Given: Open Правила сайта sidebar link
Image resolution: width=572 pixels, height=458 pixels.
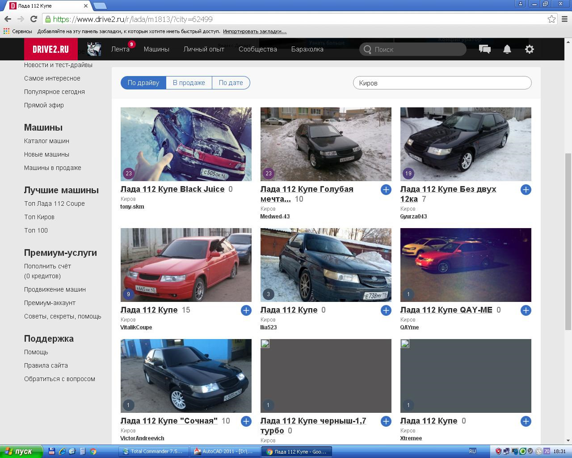Looking at the screenshot, I should click(x=46, y=365).
